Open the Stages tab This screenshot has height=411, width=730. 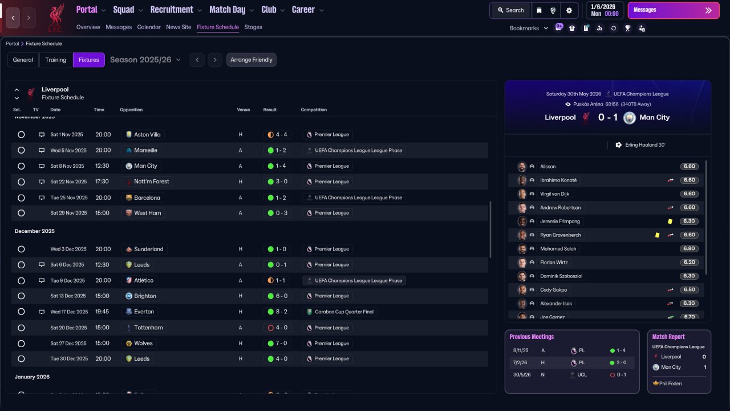pos(253,27)
